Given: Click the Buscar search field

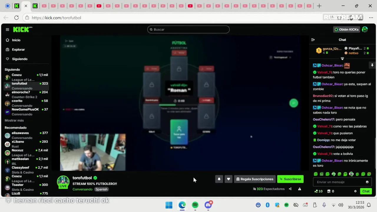Looking at the screenshot, I should [x=188, y=29].
